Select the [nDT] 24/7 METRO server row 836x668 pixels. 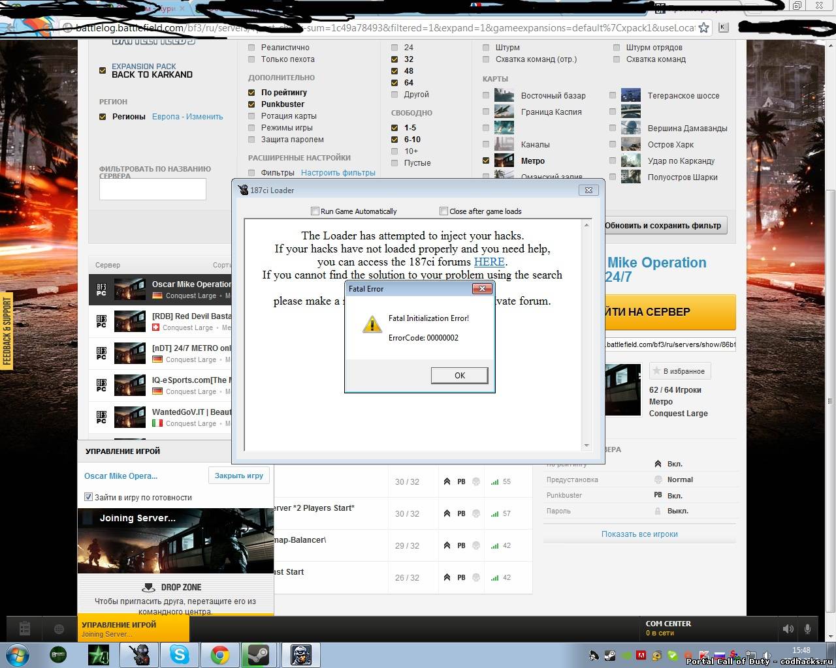(161, 354)
